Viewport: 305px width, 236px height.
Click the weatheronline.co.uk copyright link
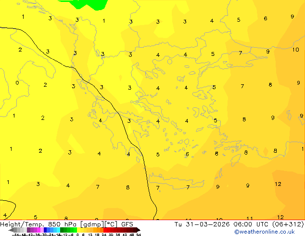tap(265, 232)
